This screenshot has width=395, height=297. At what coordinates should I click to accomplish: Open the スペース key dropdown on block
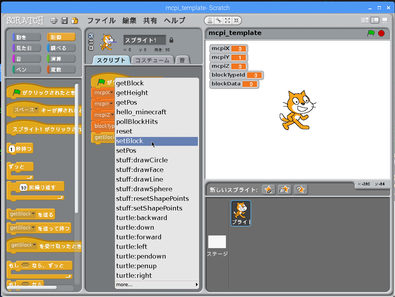[37, 110]
